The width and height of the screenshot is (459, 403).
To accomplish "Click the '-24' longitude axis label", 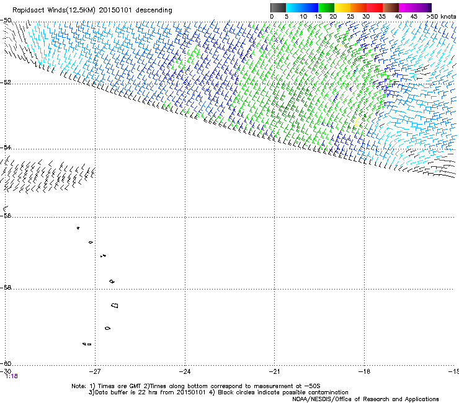I will pyautogui.click(x=185, y=371).
